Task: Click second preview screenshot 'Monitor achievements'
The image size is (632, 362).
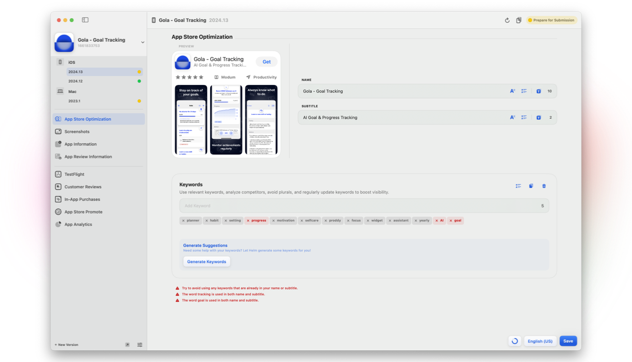Action: 226,120
